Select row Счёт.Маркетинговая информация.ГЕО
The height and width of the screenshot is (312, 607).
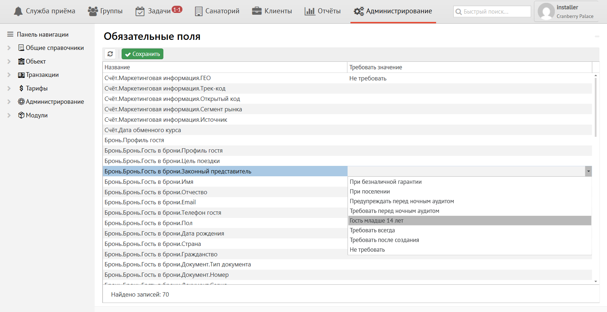(347, 78)
